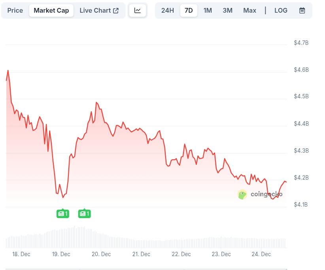Click the 24. Dec date axis label
This screenshot has width=325, height=270.
click(261, 254)
